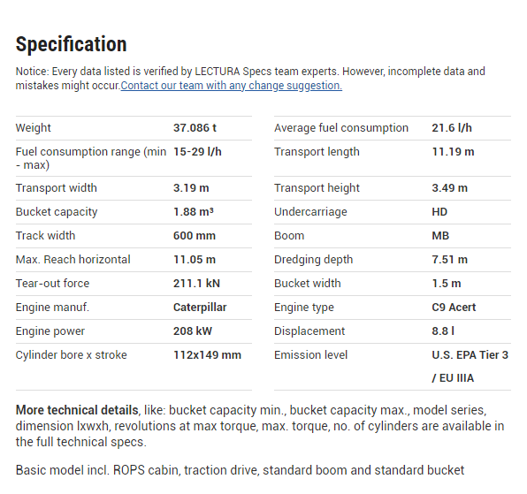Click the bold 'More technical details' text
Image resolution: width=527 pixels, height=494 pixels.
coord(77,410)
